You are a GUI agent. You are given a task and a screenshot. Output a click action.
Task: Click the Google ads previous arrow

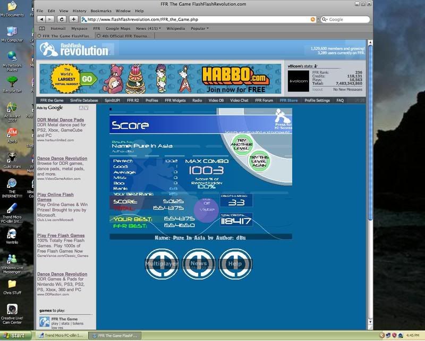pos(81,108)
